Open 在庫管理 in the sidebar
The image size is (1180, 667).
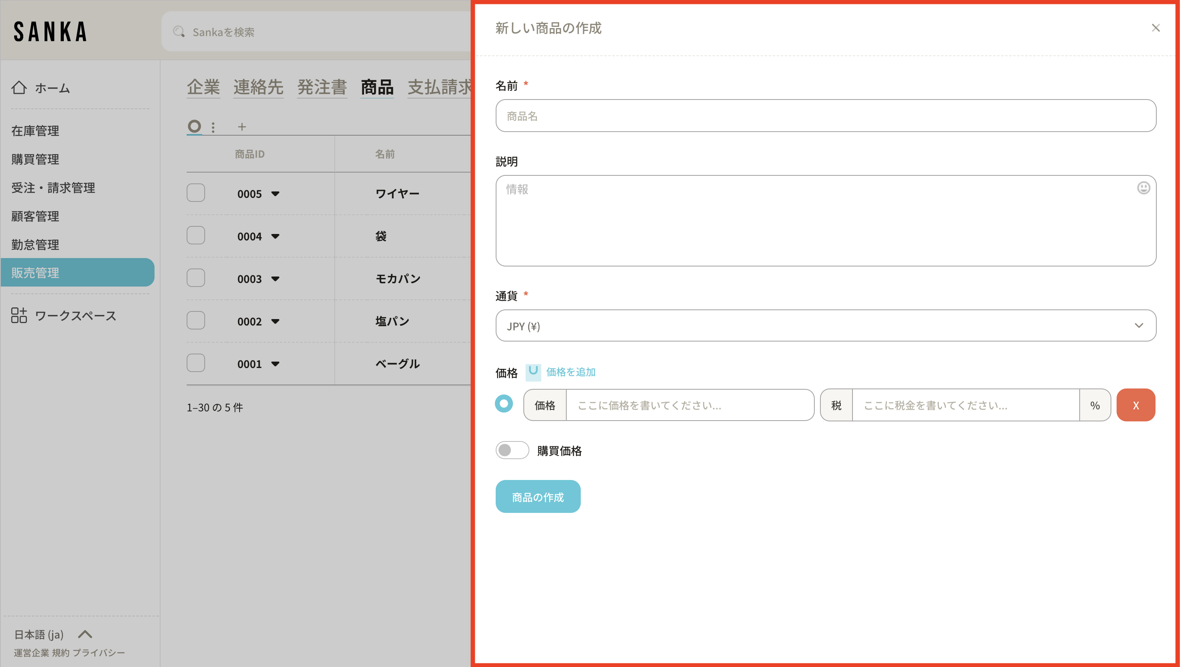pyautogui.click(x=35, y=130)
